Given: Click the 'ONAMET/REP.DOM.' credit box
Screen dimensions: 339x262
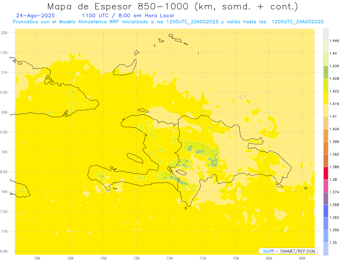Looking at the screenshot, I should tap(288, 251).
